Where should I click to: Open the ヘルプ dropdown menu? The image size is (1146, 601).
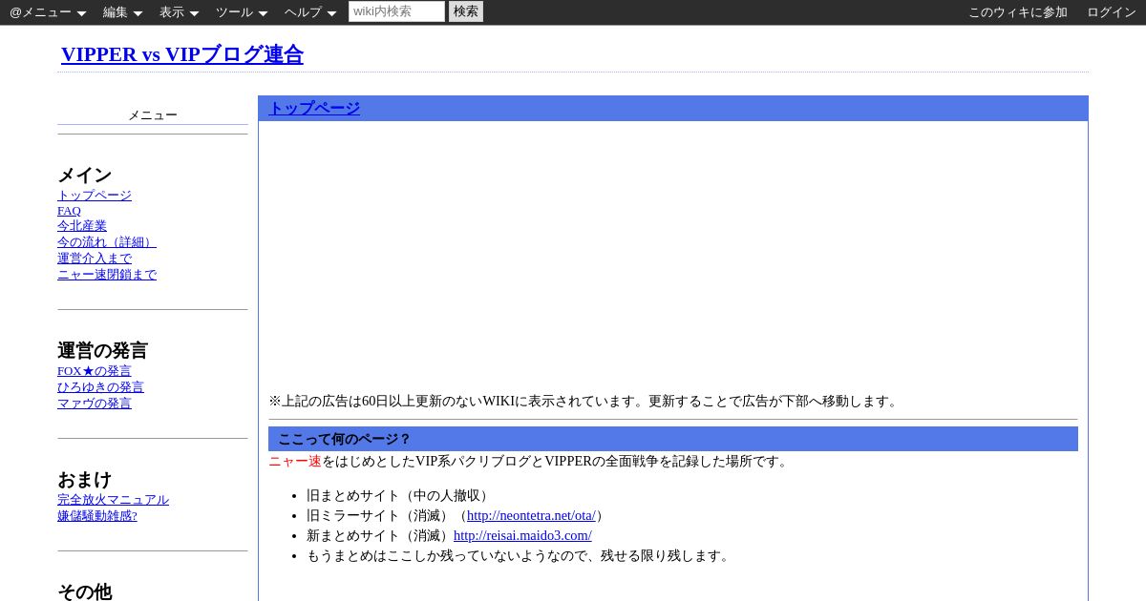tap(310, 12)
